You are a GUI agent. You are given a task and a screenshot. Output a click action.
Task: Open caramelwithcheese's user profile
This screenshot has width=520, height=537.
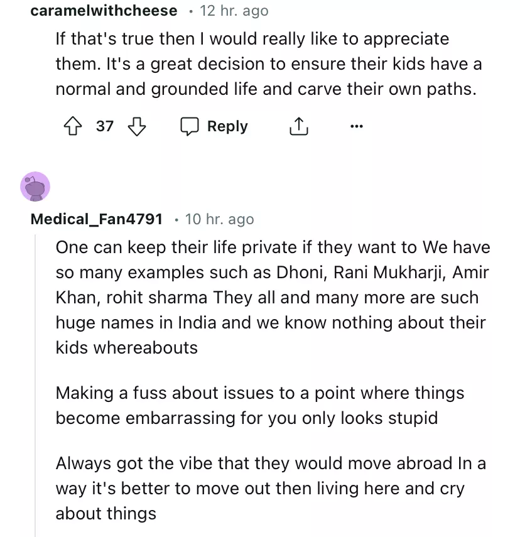click(x=104, y=11)
